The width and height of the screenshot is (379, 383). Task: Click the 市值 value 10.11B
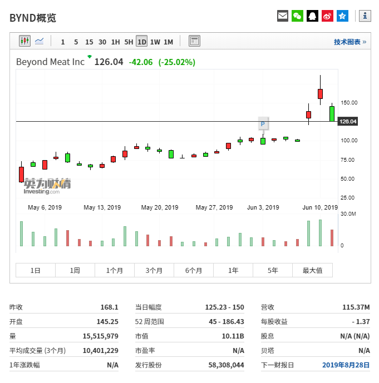coord(233,336)
